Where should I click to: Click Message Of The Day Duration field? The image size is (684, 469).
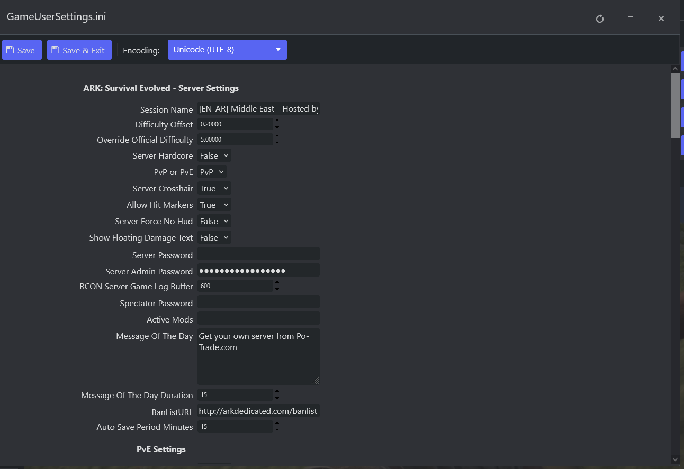pyautogui.click(x=235, y=394)
